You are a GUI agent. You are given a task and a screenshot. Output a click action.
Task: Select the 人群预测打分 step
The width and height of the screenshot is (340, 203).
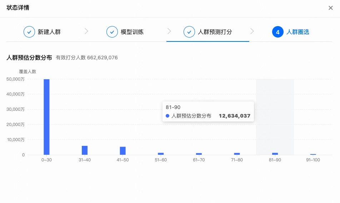coord(215,32)
